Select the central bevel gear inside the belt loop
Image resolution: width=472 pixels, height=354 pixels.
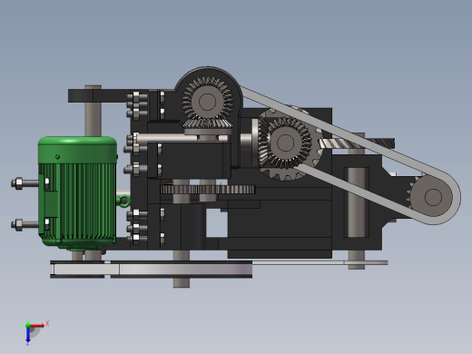(285, 143)
